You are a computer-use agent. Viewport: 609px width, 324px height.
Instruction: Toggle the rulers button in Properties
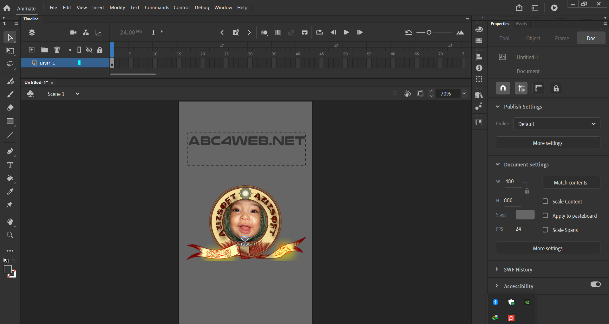click(x=538, y=88)
